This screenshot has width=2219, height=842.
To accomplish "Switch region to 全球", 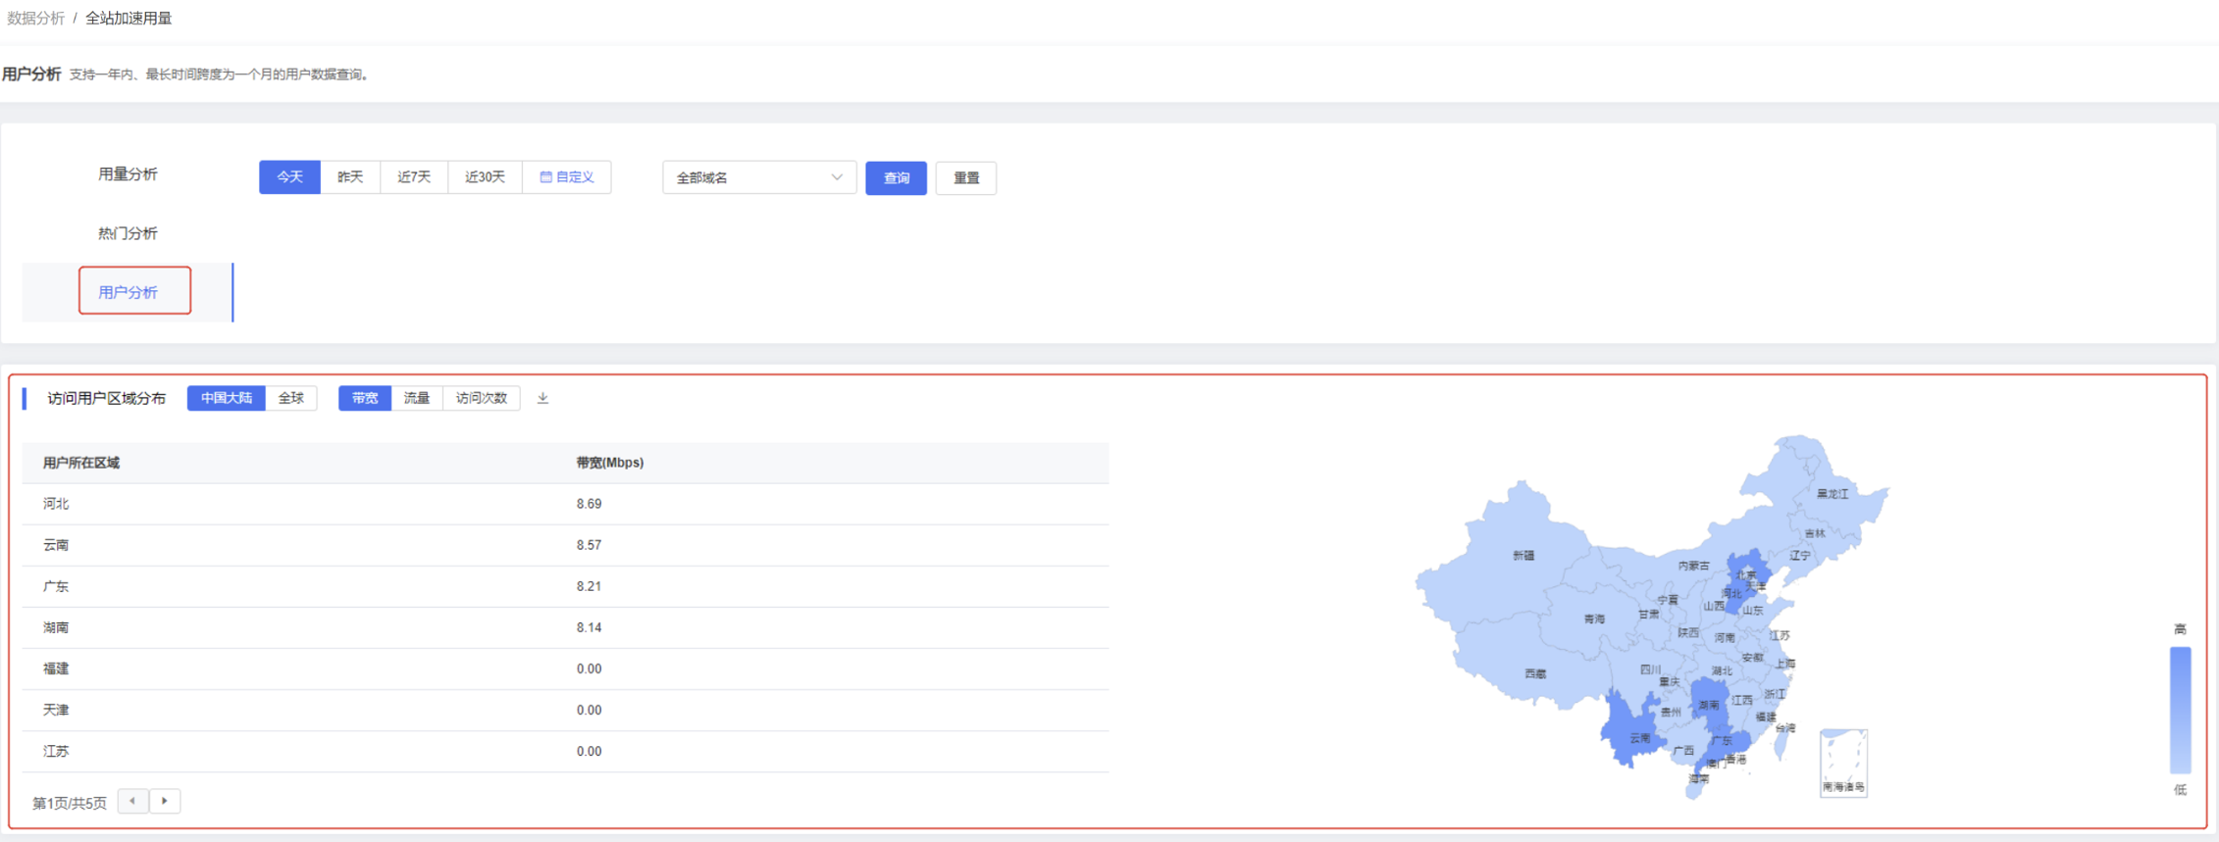I will point(291,398).
